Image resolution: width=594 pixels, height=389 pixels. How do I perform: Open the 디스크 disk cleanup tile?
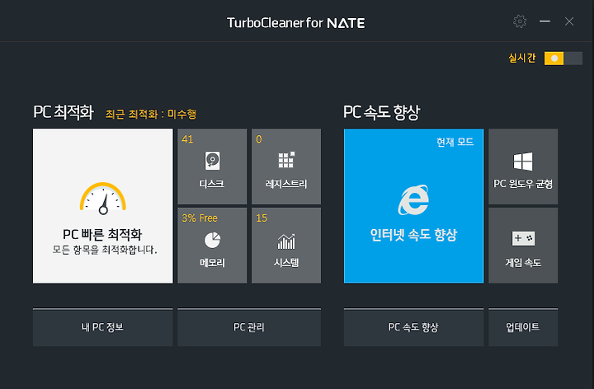[x=212, y=166]
